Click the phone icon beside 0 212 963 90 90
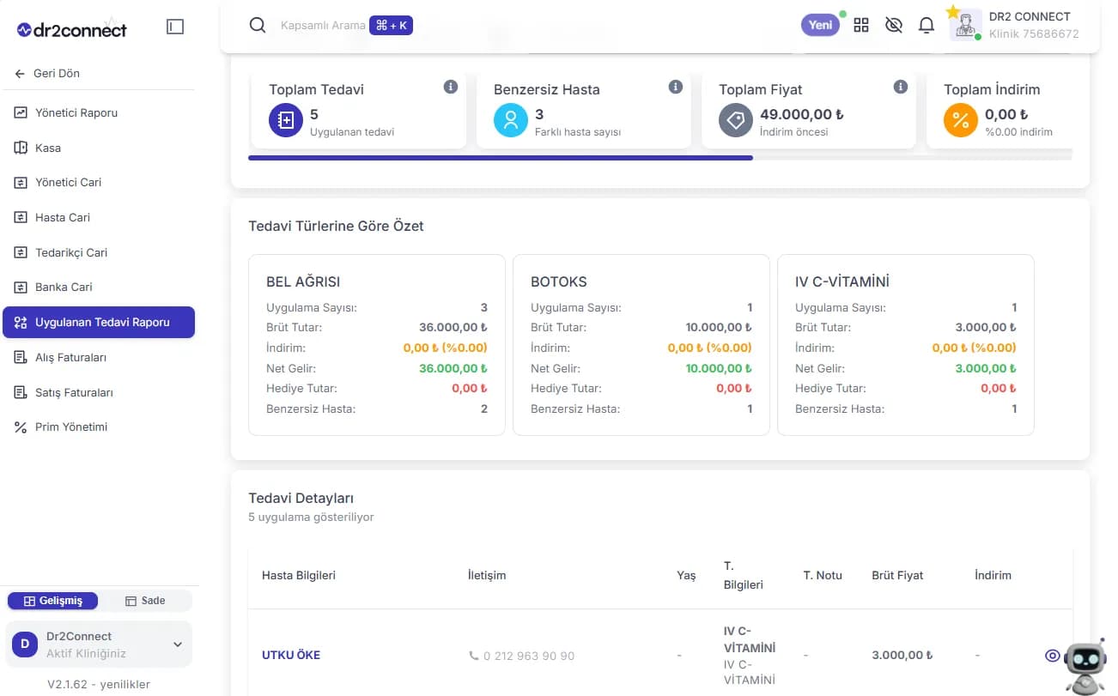Viewport: 1118px width, 696px height. click(x=474, y=656)
